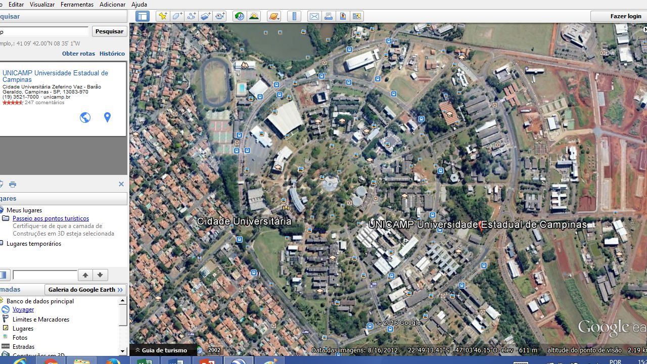Click the image date 8/16/2012 text
Screen dimensions: 647x364
point(383,350)
